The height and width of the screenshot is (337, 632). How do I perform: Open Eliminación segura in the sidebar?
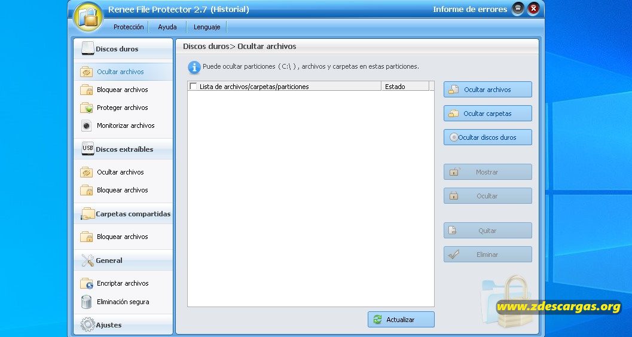coord(123,302)
